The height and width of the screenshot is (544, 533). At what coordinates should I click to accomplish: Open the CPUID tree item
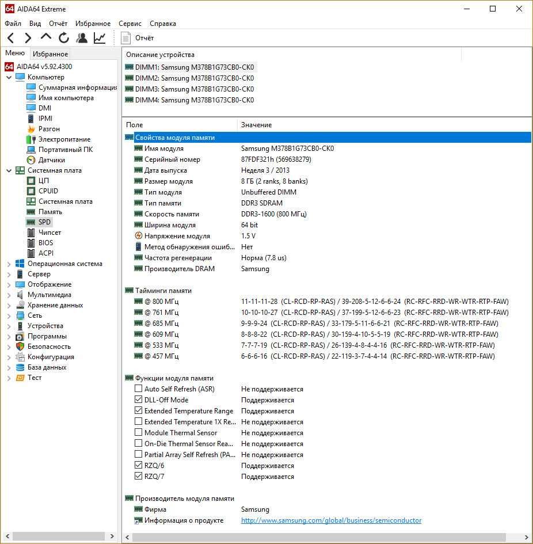click(x=48, y=191)
